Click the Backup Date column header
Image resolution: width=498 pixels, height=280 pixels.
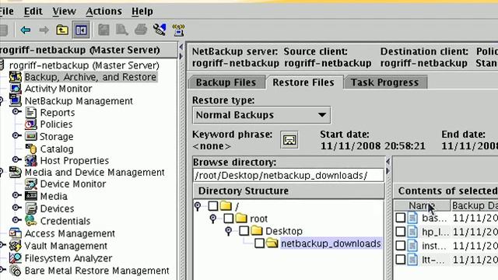pyautogui.click(x=475, y=205)
